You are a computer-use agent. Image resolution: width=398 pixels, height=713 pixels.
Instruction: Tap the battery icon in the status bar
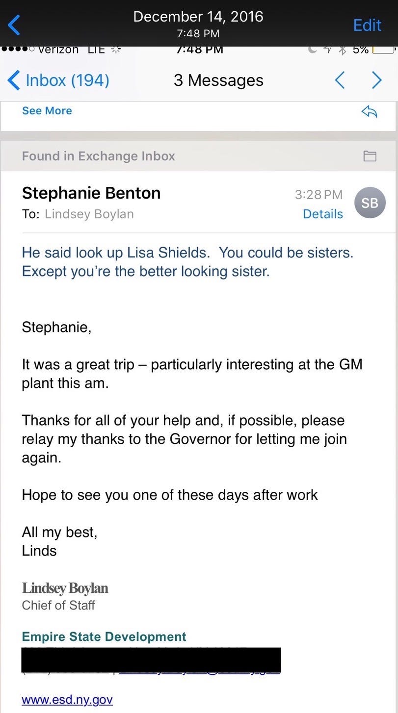pos(383,50)
